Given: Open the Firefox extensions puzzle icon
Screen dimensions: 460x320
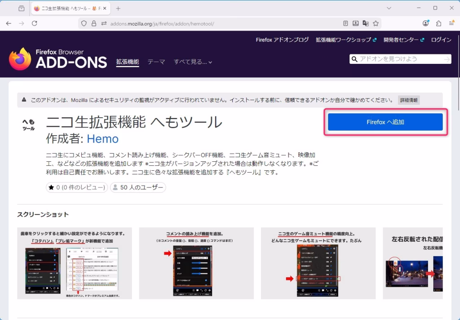Looking at the screenshot, I should point(438,23).
